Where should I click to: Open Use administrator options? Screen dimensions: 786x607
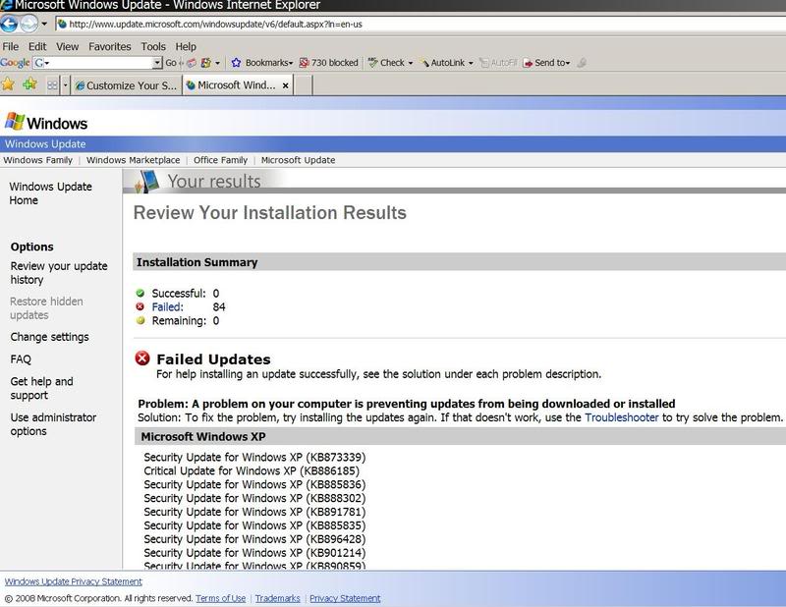(53, 424)
